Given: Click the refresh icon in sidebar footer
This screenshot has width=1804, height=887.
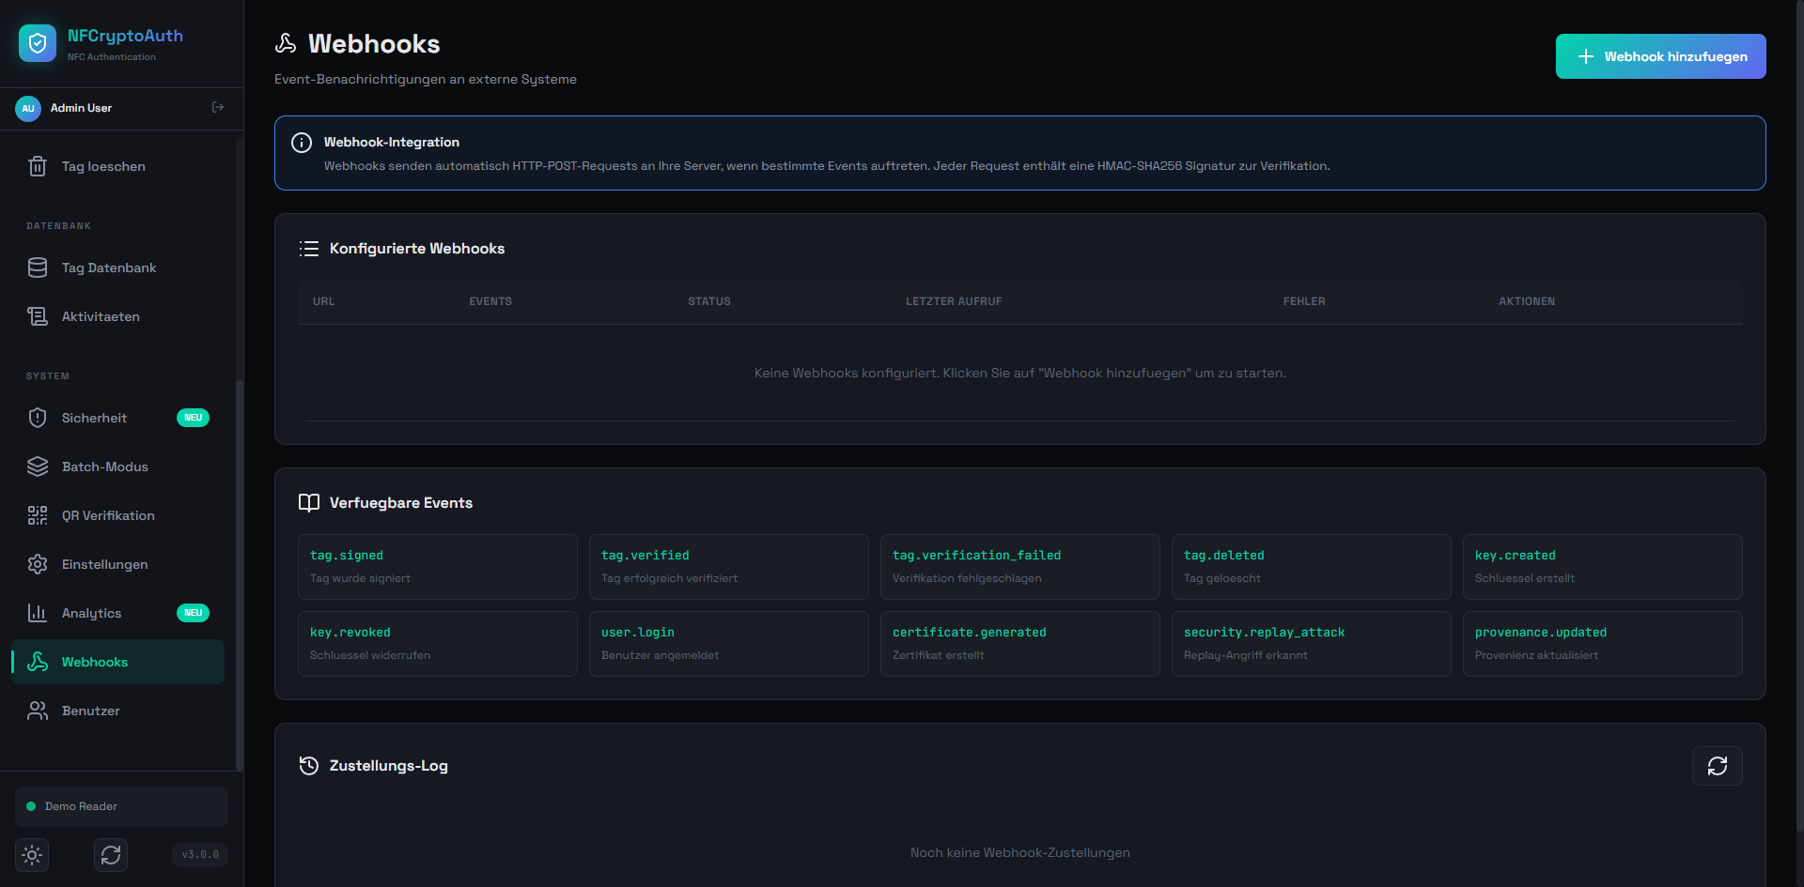Looking at the screenshot, I should (x=111, y=855).
